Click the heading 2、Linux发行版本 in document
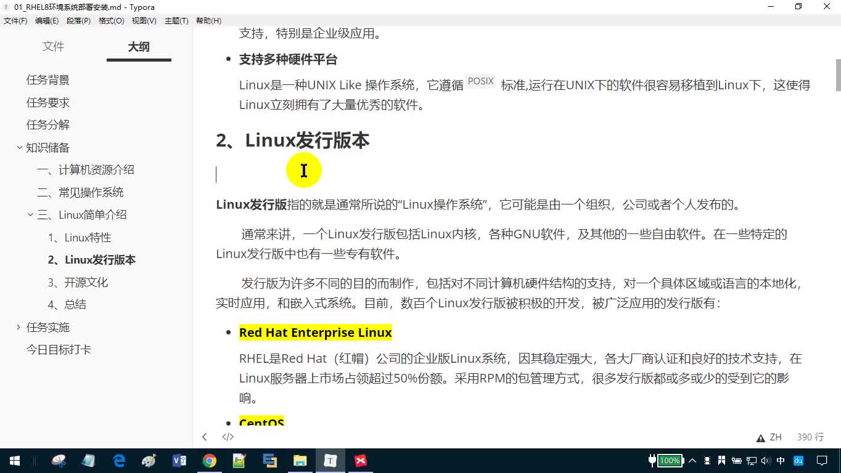This screenshot has width=841, height=473. point(293,140)
